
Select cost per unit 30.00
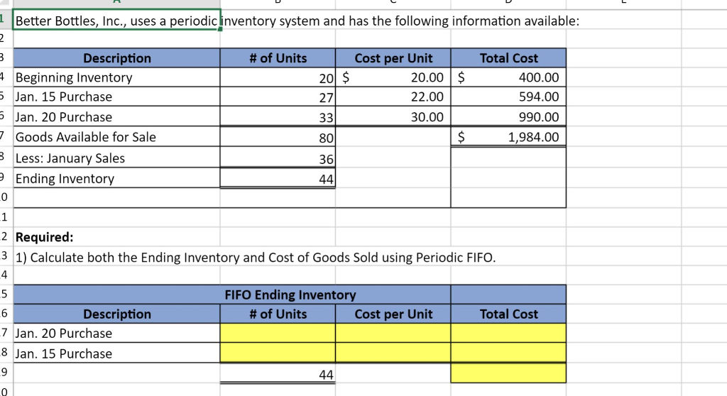(393, 117)
